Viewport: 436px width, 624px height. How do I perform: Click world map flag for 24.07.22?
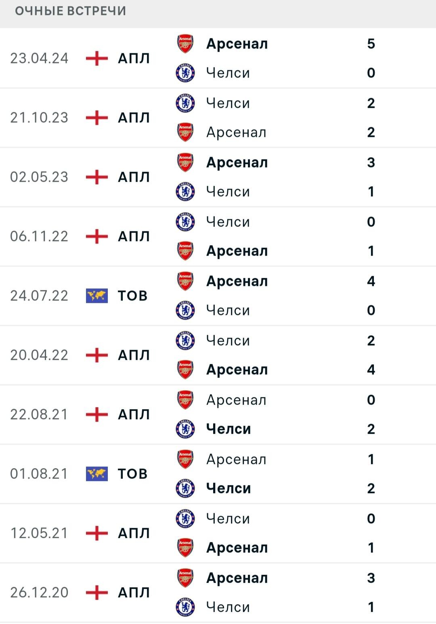tap(97, 296)
